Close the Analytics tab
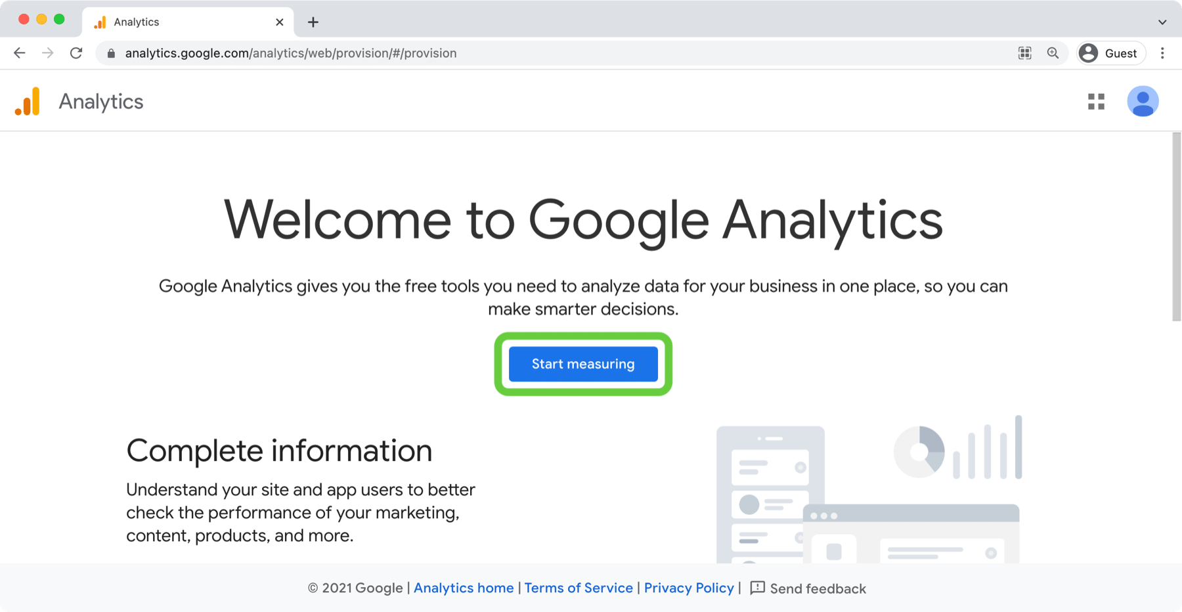This screenshot has height=612, width=1182. tap(280, 22)
